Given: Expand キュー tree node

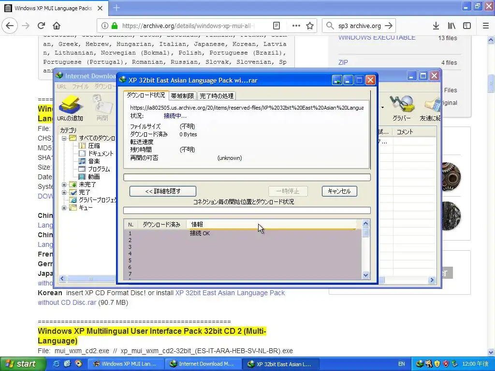Looking at the screenshot, I should coord(64,208).
